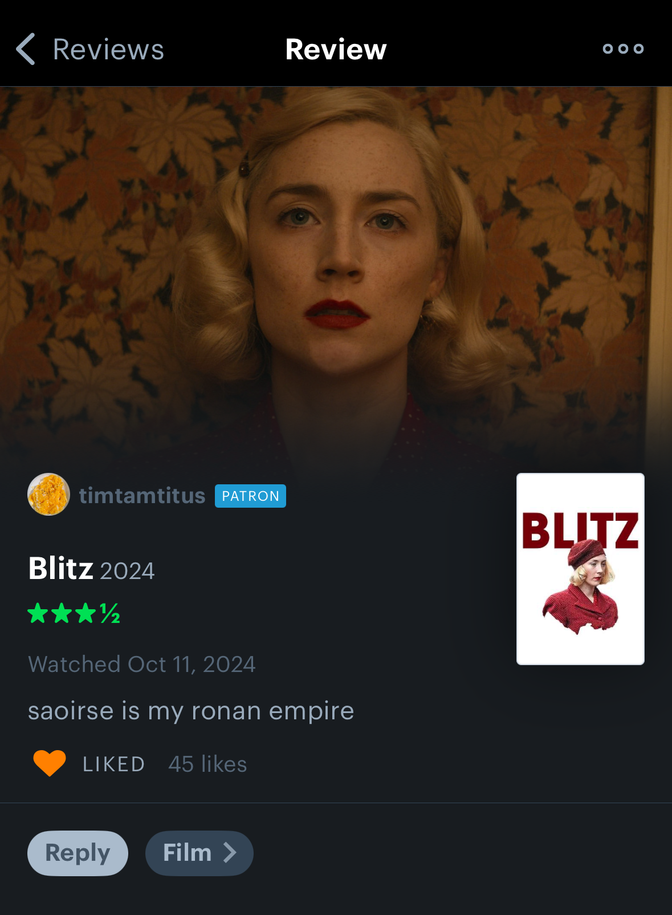This screenshot has width=672, height=915.
Task: Open the three-dot more options menu
Action: click(x=623, y=49)
